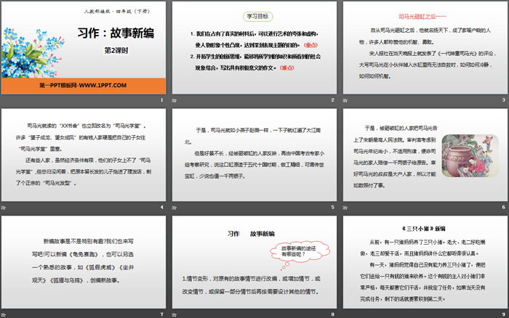Open slide 5 starting with 于是，司马光就如小燕子

click(253, 158)
